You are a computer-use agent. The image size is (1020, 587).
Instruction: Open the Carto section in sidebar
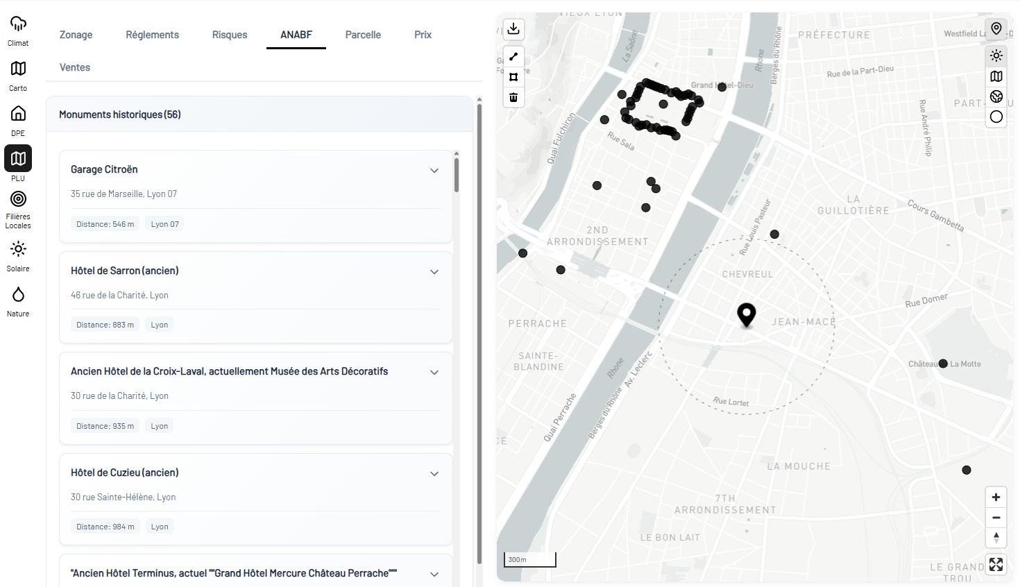(18, 76)
